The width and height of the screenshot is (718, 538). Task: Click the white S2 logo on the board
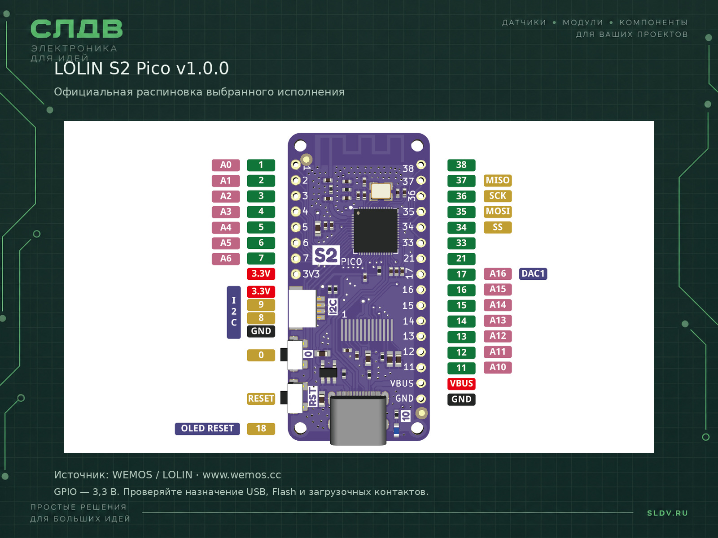[x=326, y=256]
